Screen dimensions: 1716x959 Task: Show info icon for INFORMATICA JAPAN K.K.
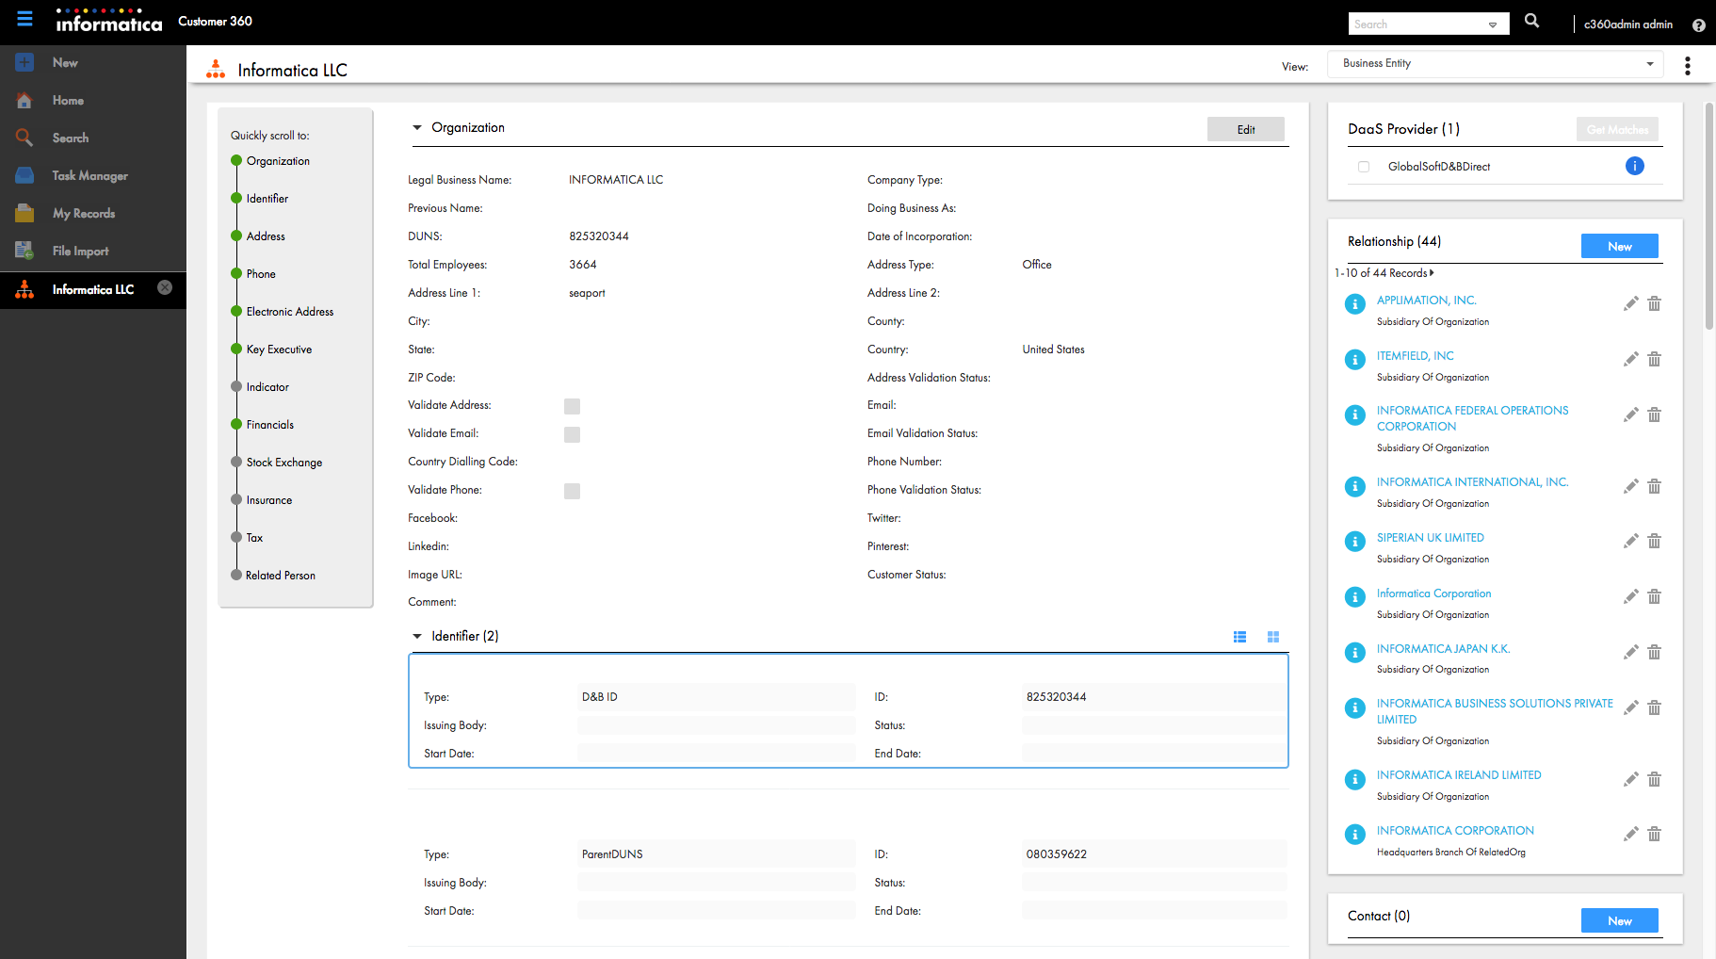1354,652
